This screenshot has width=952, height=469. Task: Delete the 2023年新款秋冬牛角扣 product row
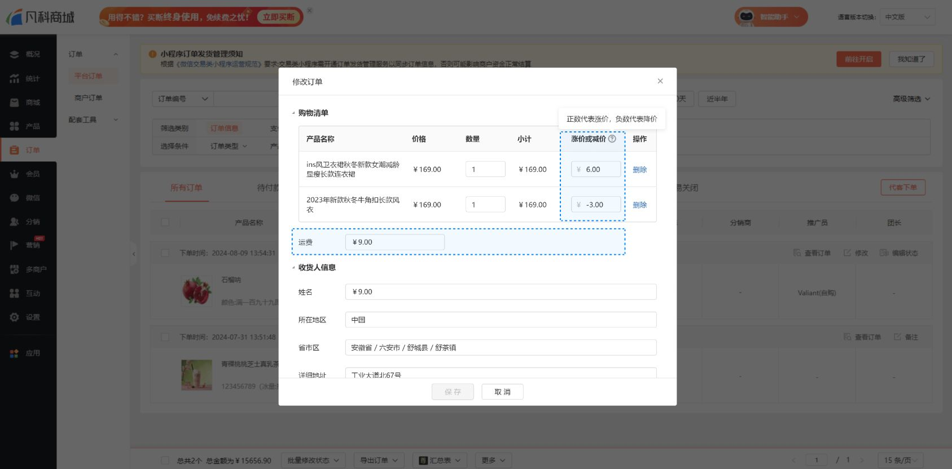point(639,205)
